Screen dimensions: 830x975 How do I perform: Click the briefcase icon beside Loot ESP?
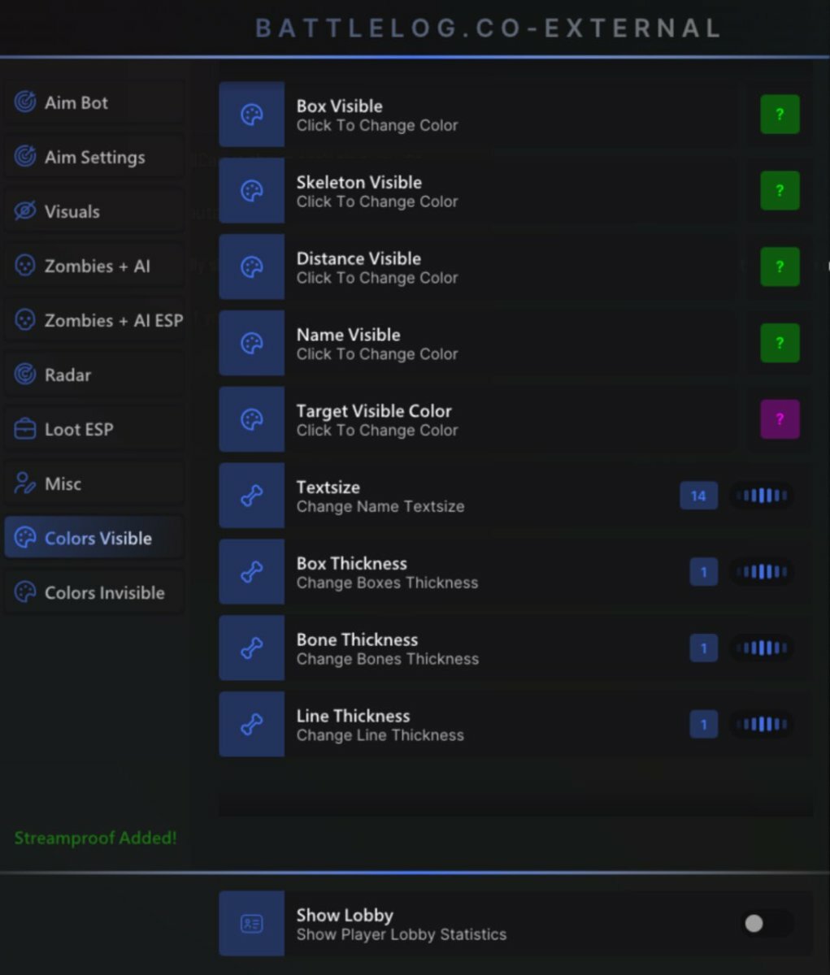pos(25,429)
